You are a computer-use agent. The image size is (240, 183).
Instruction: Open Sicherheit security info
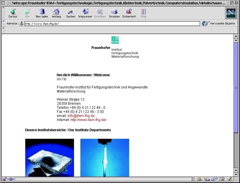click(129, 13)
